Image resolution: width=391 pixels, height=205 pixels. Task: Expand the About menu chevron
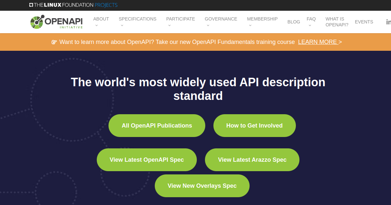point(96,25)
